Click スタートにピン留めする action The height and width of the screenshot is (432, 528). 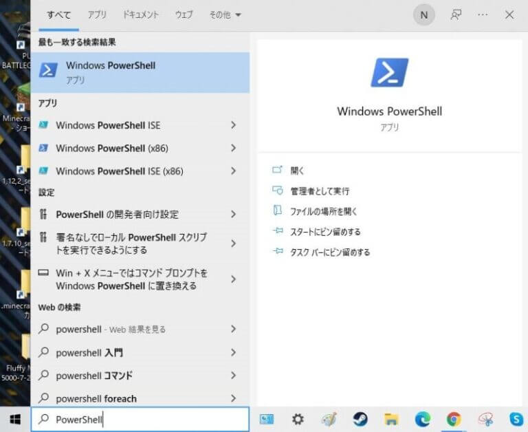pyautogui.click(x=316, y=232)
